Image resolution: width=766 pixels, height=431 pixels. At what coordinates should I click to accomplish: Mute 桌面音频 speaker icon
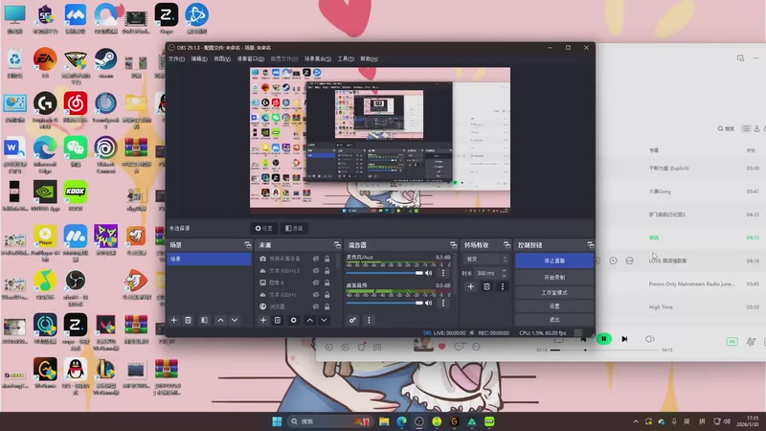click(428, 303)
